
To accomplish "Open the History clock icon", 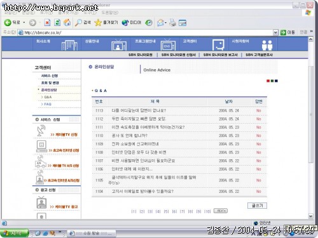I will pyautogui.click(x=149, y=23).
